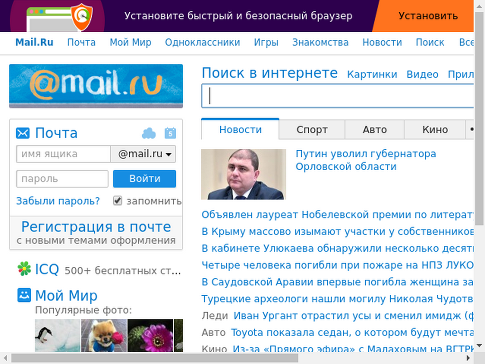The width and height of the screenshot is (485, 364).
Task: Open the Toyota показала седан headline
Action: point(352,332)
